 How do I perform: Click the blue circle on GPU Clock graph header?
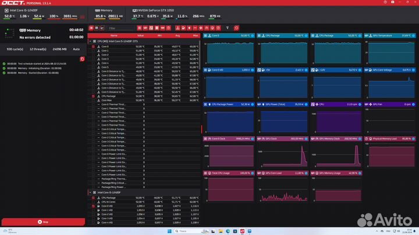pyautogui.click(x=306, y=139)
